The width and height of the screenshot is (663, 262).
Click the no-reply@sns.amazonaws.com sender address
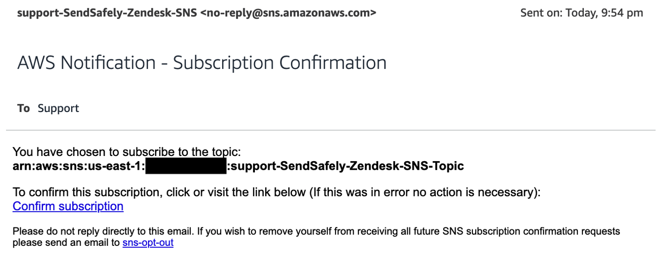click(289, 13)
